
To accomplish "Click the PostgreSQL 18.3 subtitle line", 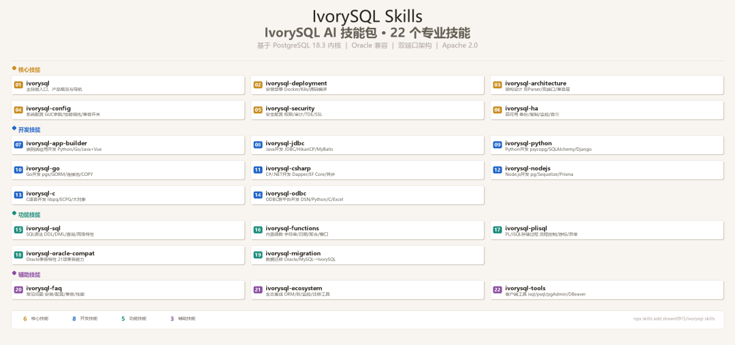I will click(x=367, y=46).
